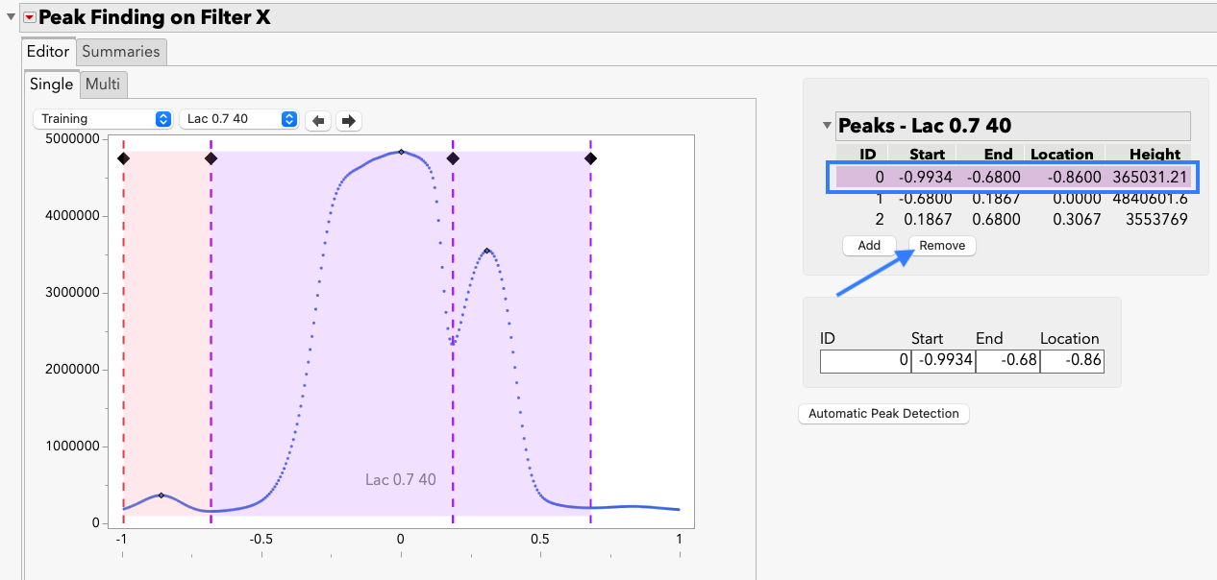Click the back arrow to previous spectrum
The width and height of the screenshot is (1217, 580).
pos(318,120)
